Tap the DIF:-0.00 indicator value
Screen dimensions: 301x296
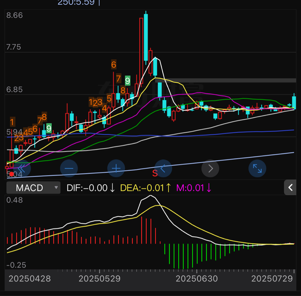(x=91, y=188)
